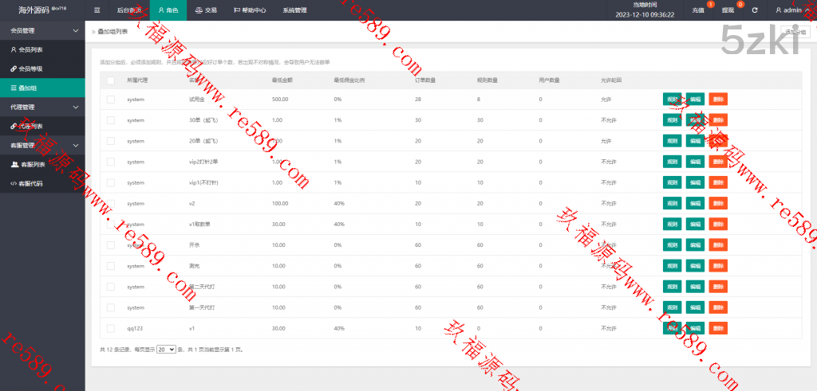Expand the admin user menu

coord(792,10)
